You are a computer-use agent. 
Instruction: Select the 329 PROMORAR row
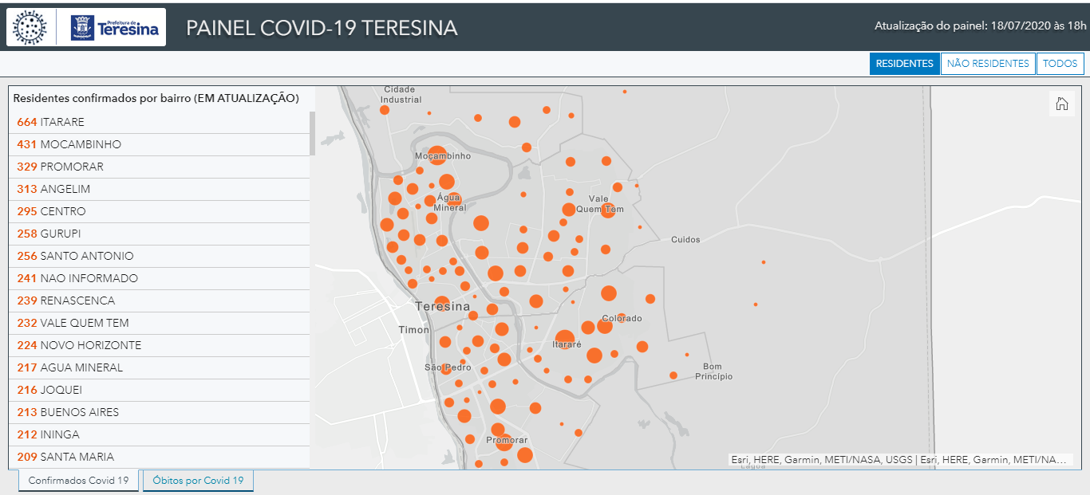point(160,167)
